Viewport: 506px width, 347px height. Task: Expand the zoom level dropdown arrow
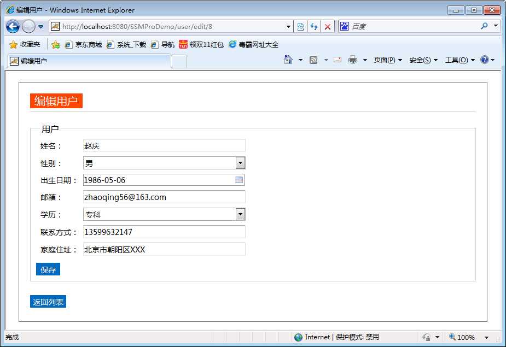click(486, 338)
